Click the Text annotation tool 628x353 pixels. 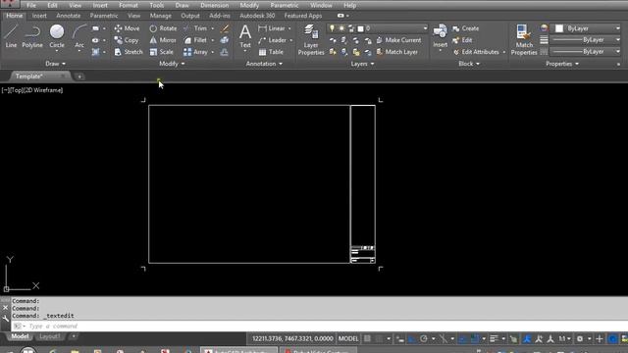click(245, 36)
